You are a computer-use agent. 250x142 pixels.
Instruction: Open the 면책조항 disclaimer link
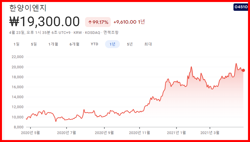click(111, 33)
